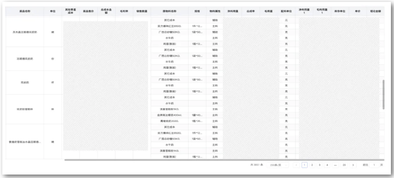Select the 毛利率 column header

pos(124,12)
